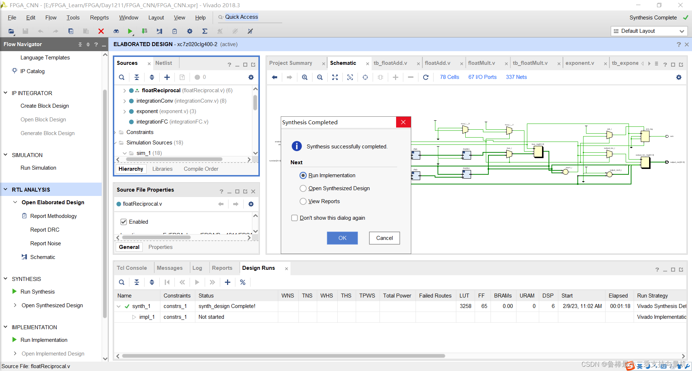Viewport: 692px width, 371px height.
Task: Select Open Synthesized Design radio option
Action: [303, 188]
